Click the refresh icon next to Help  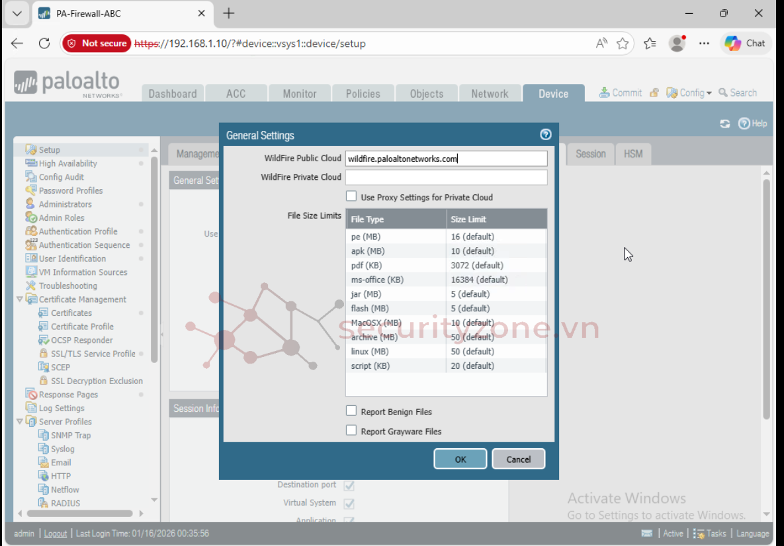[x=725, y=124]
